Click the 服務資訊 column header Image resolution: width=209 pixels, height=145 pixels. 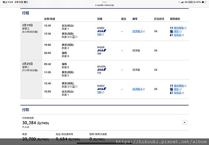175,19
